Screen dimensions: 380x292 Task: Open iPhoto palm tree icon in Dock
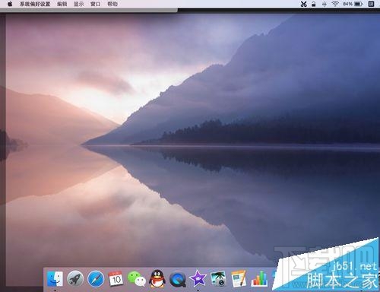(x=218, y=279)
